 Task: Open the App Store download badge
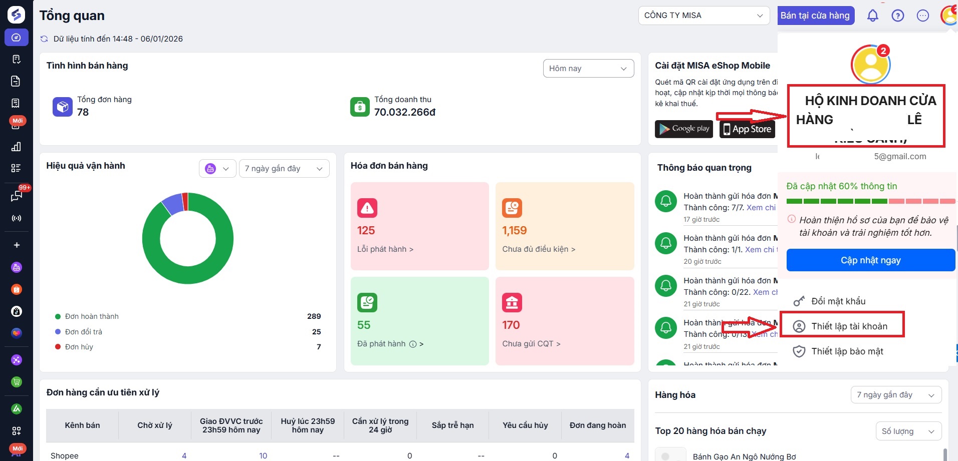(747, 129)
